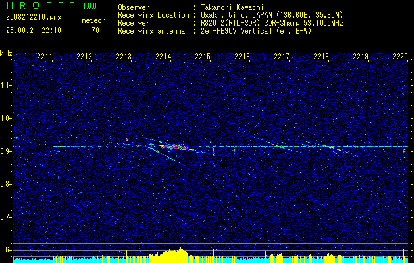Click the 2217 time marker
The width and height of the screenshot is (414, 263).
tap(282, 56)
